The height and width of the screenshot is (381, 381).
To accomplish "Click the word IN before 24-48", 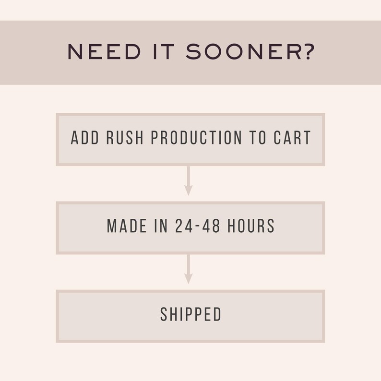I will (161, 226).
